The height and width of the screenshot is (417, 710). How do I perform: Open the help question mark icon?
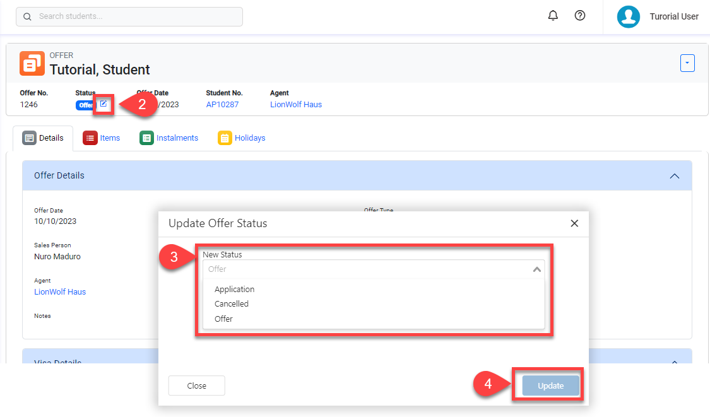point(580,16)
